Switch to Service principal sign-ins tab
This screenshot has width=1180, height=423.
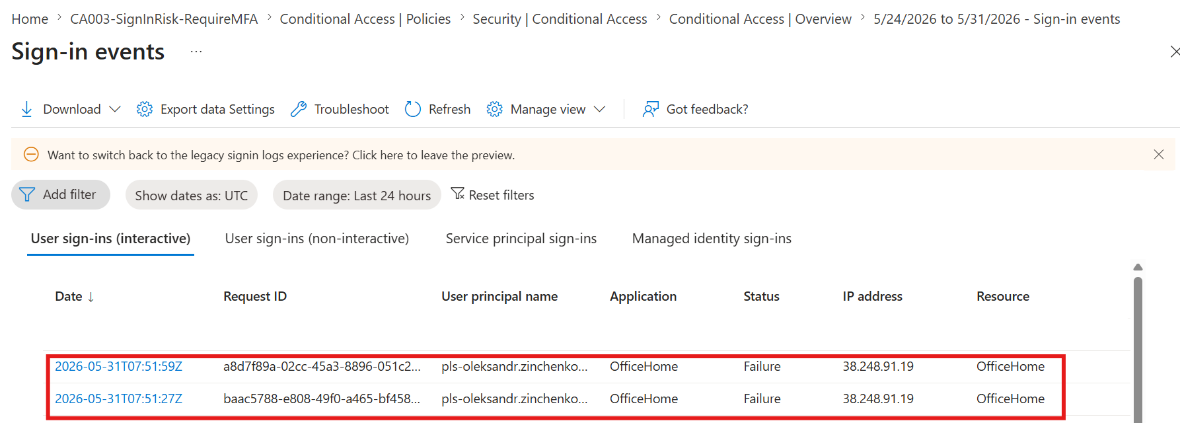pyautogui.click(x=521, y=239)
